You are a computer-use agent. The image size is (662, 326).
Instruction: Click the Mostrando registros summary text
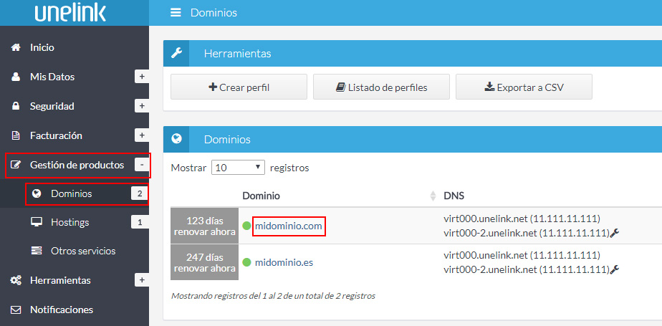273,296
